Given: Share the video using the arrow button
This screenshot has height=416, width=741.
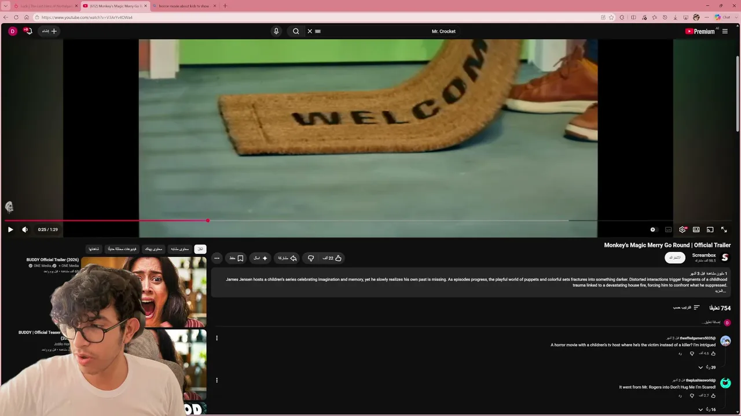Looking at the screenshot, I should point(287,258).
